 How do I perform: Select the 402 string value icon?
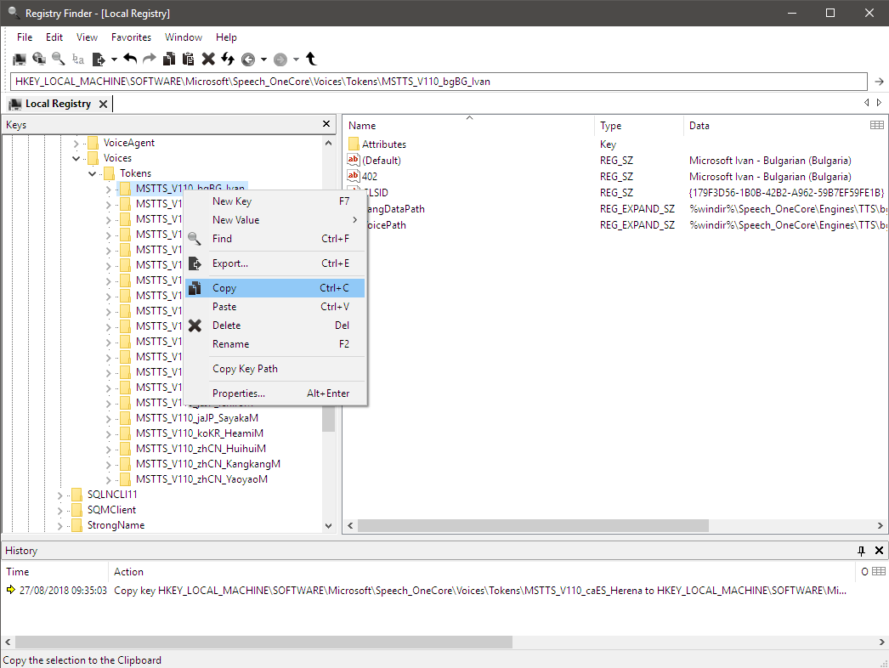coord(354,176)
